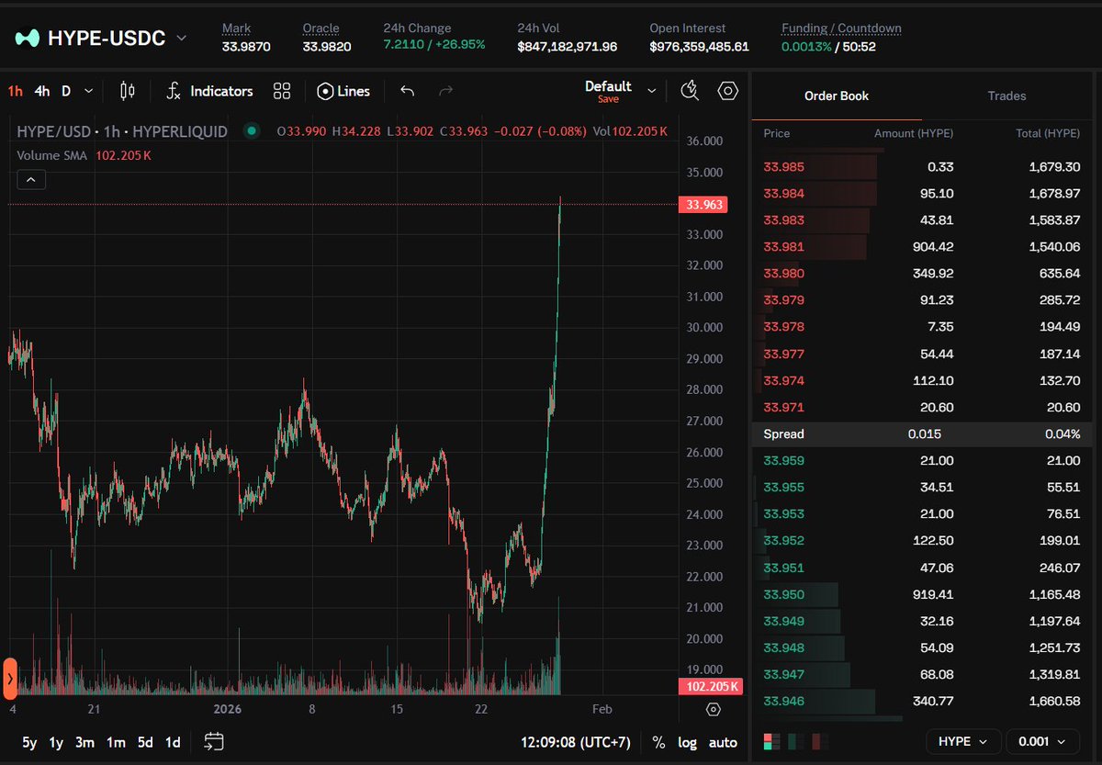The width and height of the screenshot is (1102, 765).
Task: Open chart settings via the gear icon
Action: point(727,91)
